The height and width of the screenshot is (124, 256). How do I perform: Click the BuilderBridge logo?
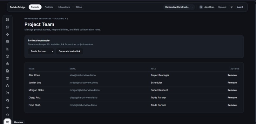click(18, 7)
